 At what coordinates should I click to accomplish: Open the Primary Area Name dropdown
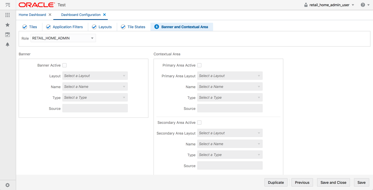230,87
